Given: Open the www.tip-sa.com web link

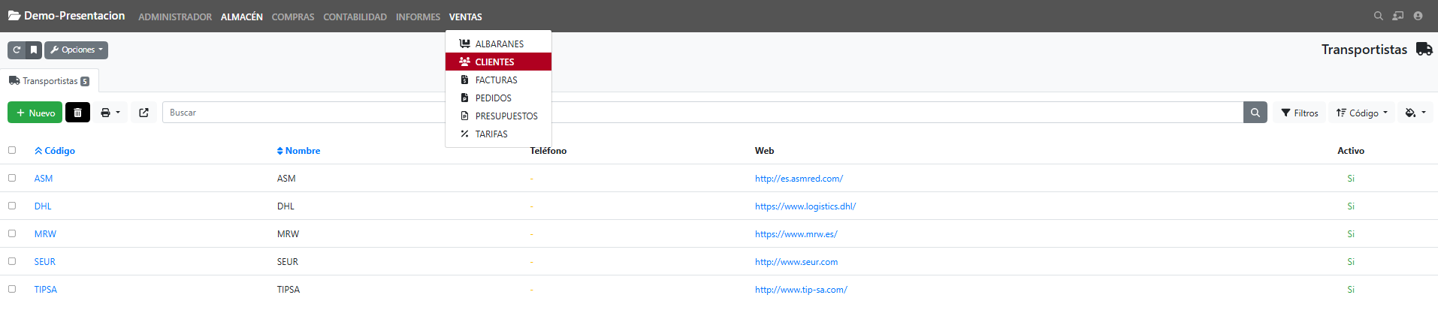Looking at the screenshot, I should coord(801,290).
